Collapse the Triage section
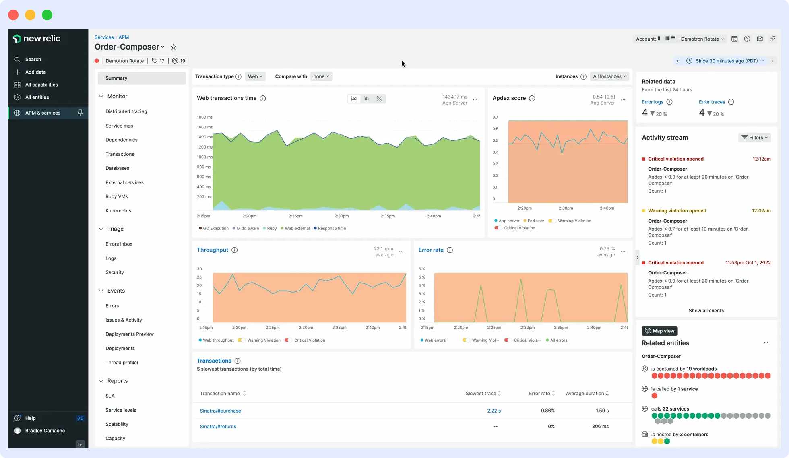The width and height of the screenshot is (789, 458). click(x=101, y=229)
